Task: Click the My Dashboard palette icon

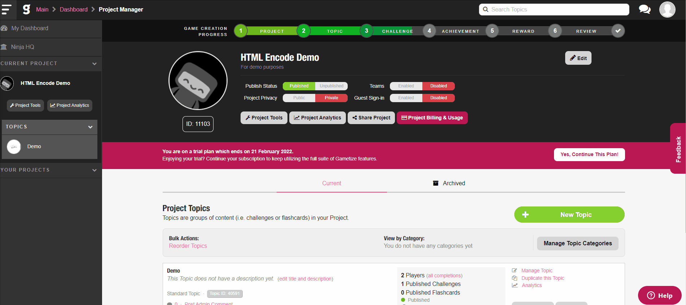Action: pos(4,28)
